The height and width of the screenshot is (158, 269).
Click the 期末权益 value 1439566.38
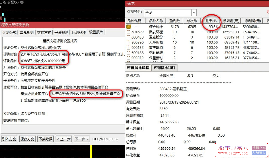169,122
